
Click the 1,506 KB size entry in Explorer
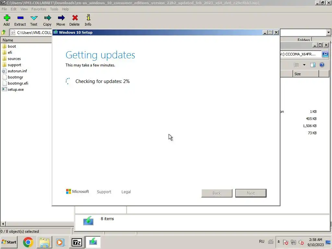point(310,126)
